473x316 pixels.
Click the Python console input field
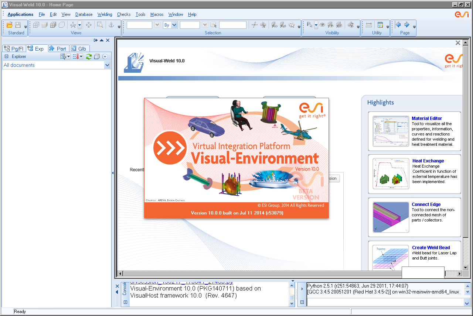(x=384, y=302)
